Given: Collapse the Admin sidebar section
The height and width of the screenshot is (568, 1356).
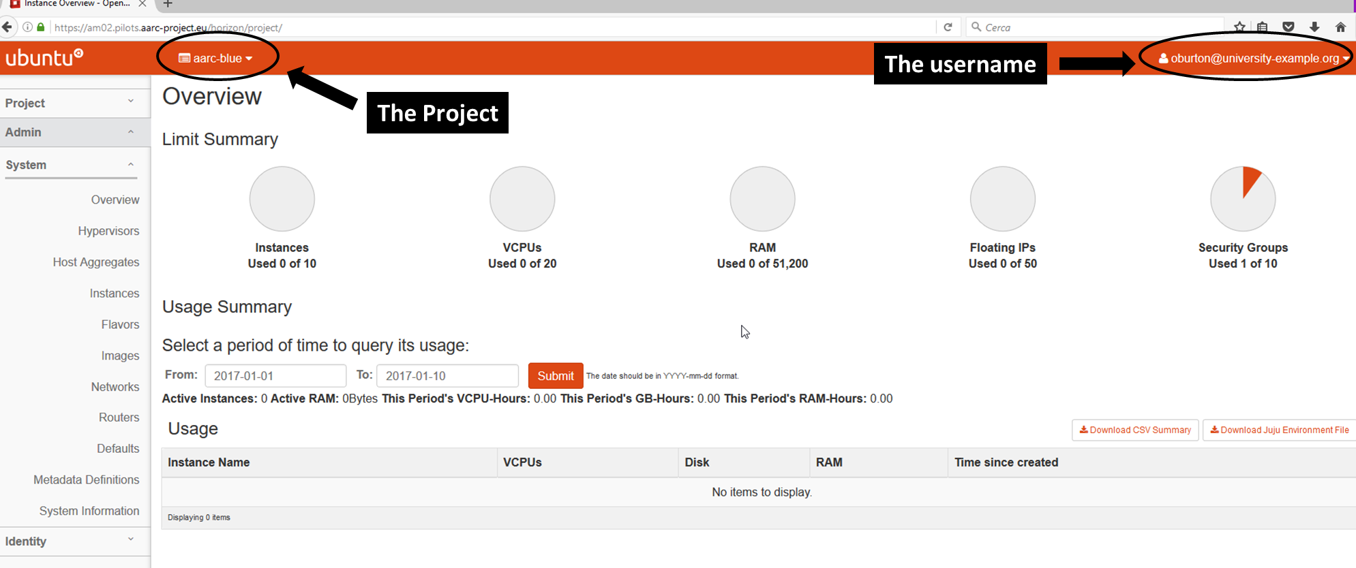Looking at the screenshot, I should [70, 132].
